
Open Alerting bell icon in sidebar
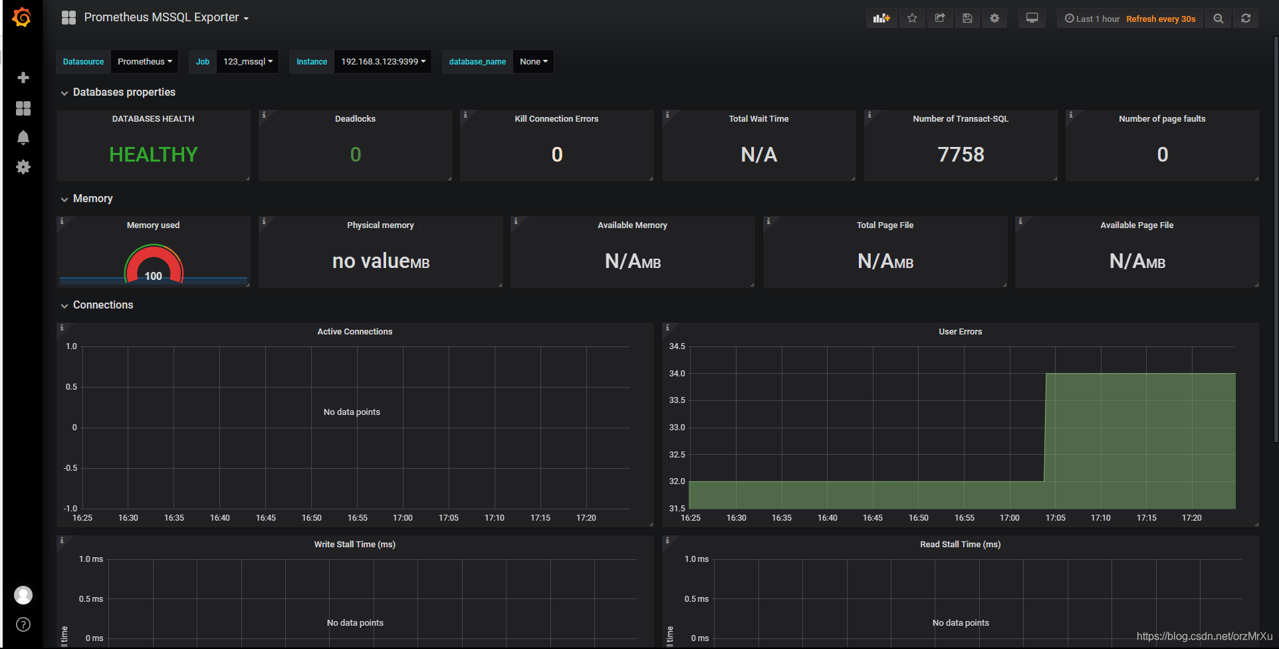[23, 138]
